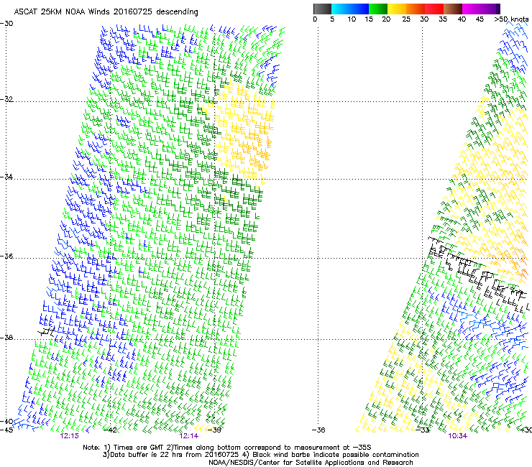
Task: Click the '0' legend scale label
Action: [x=315, y=19]
